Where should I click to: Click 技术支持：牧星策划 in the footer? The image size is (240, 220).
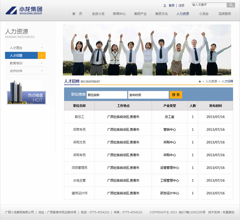[221, 212]
